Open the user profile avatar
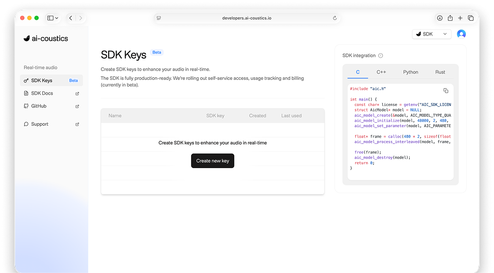Viewport: 494px width, 273px height. pyautogui.click(x=461, y=34)
